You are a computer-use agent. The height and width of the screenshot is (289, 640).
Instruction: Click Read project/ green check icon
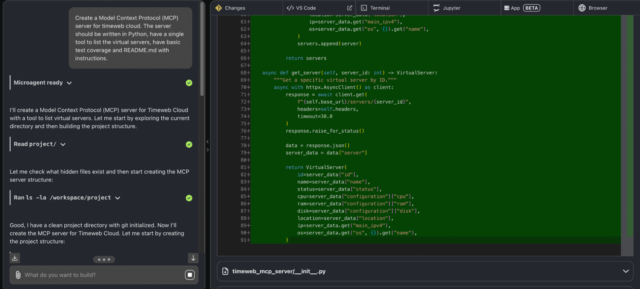click(x=189, y=144)
